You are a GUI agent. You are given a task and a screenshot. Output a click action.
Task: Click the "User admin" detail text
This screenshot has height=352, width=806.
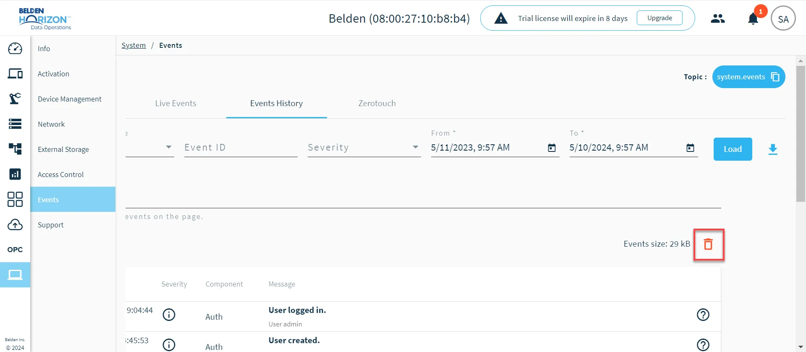pos(285,324)
